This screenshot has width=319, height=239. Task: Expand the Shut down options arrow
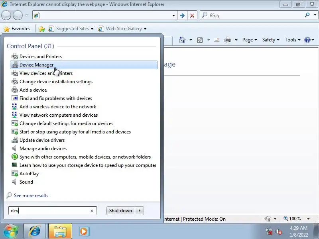click(140, 211)
